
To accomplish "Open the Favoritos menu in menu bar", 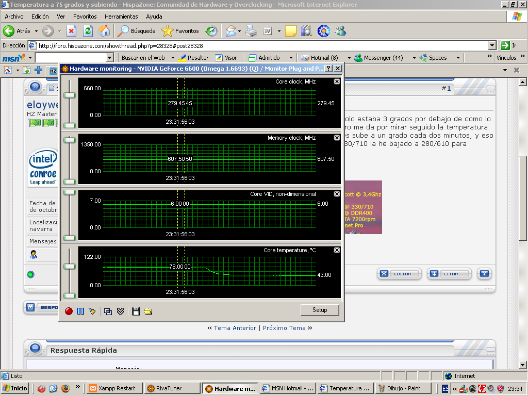I will [x=85, y=16].
